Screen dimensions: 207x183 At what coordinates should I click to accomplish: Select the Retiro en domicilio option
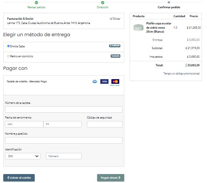[9, 56]
